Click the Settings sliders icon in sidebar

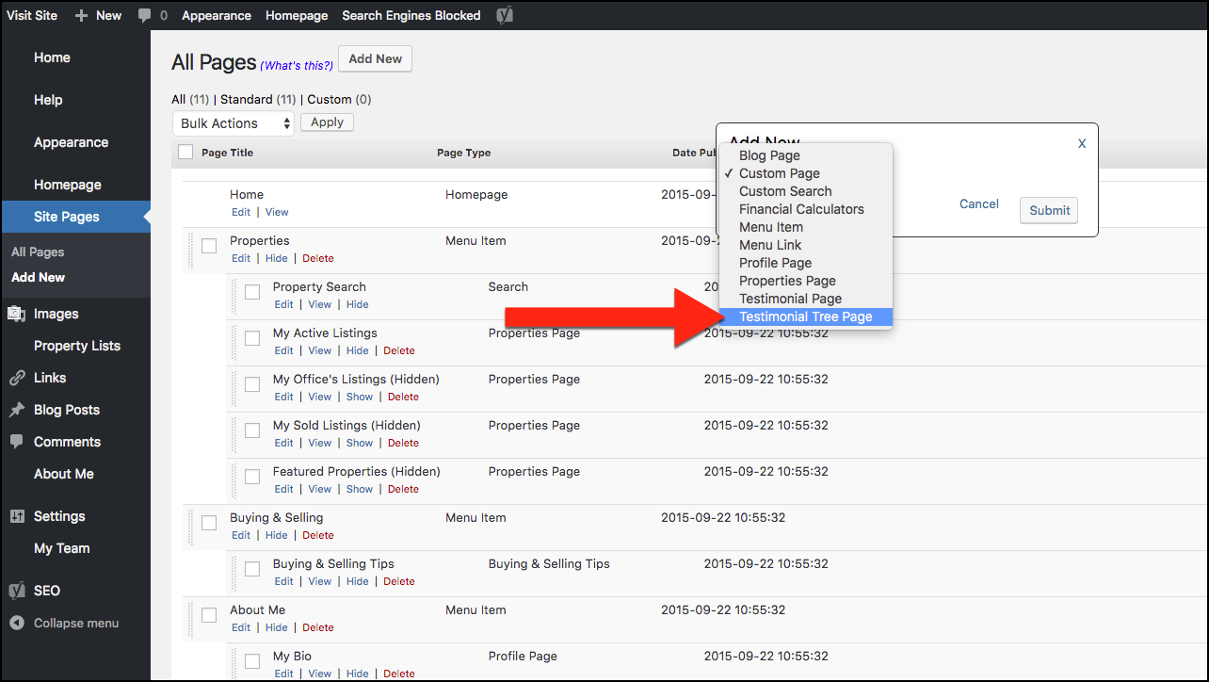(17, 516)
